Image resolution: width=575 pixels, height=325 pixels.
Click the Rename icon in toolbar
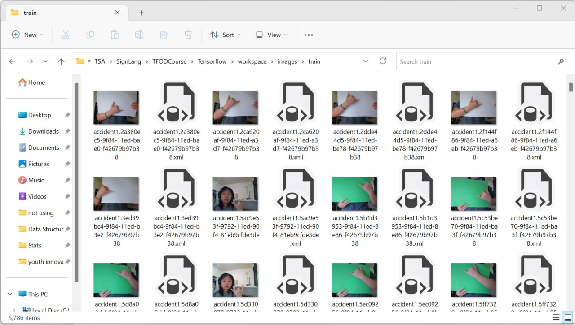(x=139, y=35)
